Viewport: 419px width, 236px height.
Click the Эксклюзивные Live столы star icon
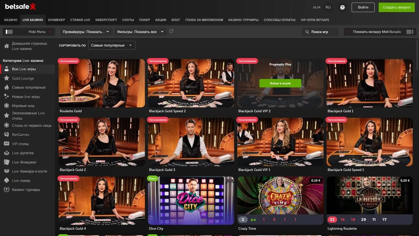coord(7,115)
